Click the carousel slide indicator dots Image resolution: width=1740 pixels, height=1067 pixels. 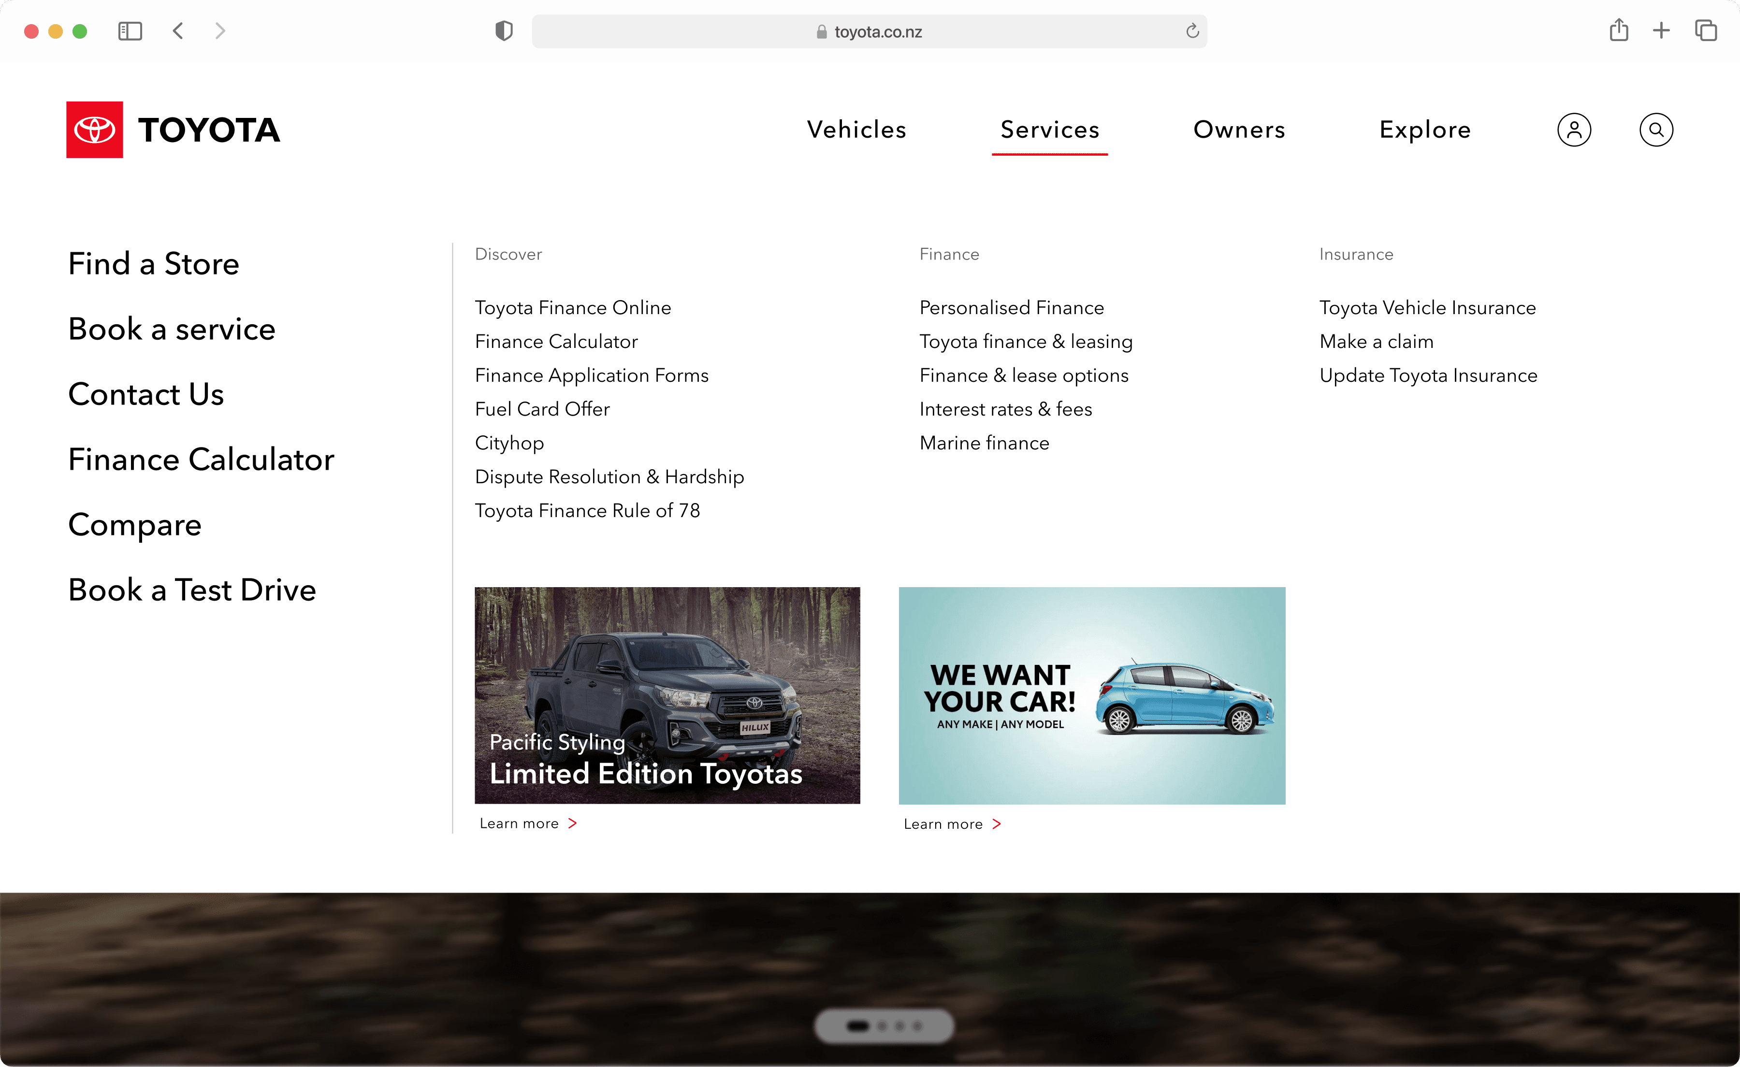(x=884, y=1025)
